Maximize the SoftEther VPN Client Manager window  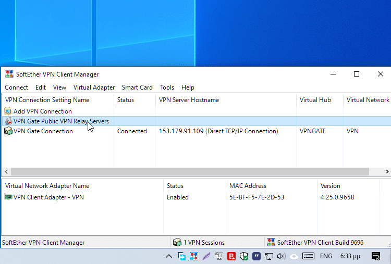click(x=357, y=74)
